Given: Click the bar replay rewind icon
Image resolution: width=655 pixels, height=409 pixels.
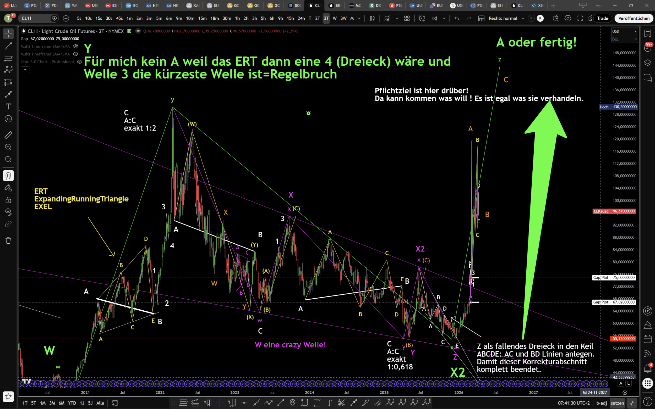Looking at the screenshot, I should (434, 18).
